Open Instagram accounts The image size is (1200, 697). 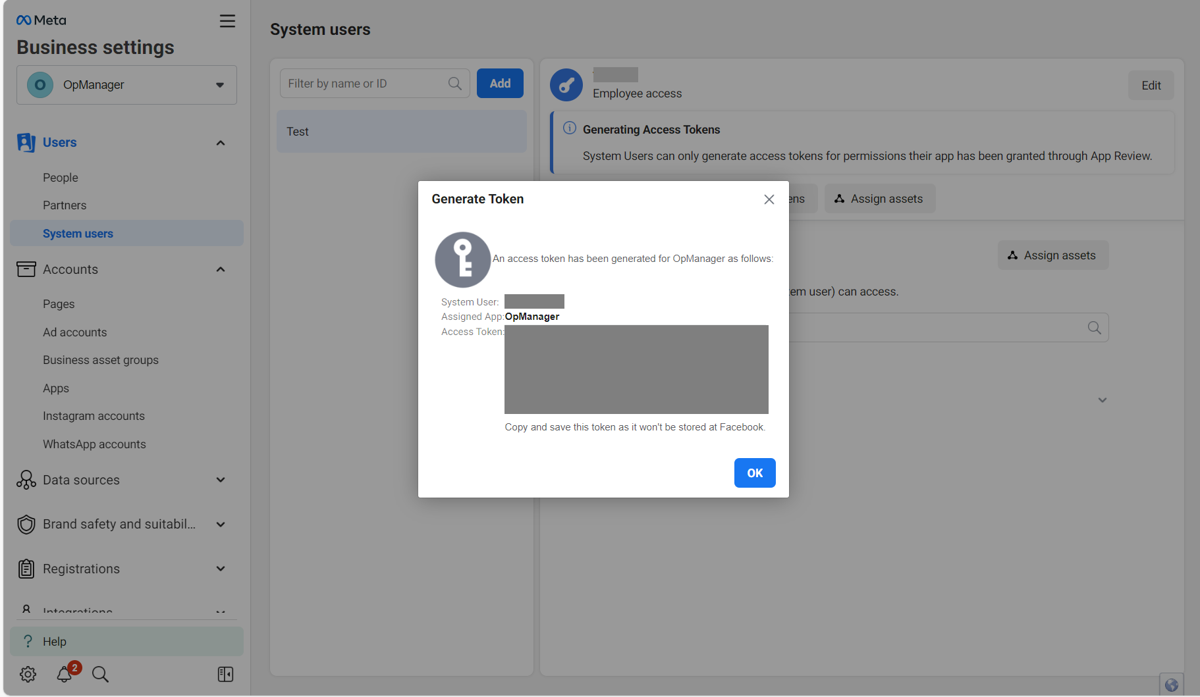(94, 416)
